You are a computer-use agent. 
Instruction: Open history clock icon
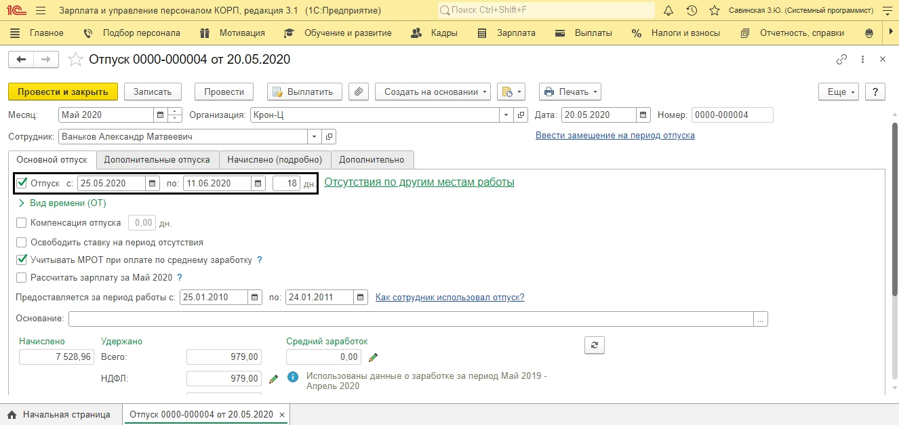pyautogui.click(x=692, y=11)
